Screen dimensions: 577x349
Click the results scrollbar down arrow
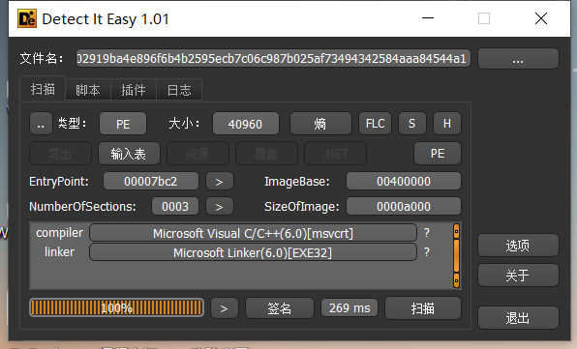pos(456,280)
